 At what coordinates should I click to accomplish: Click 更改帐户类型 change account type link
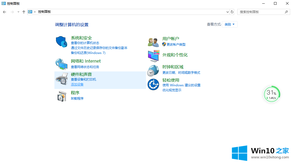[176, 45]
